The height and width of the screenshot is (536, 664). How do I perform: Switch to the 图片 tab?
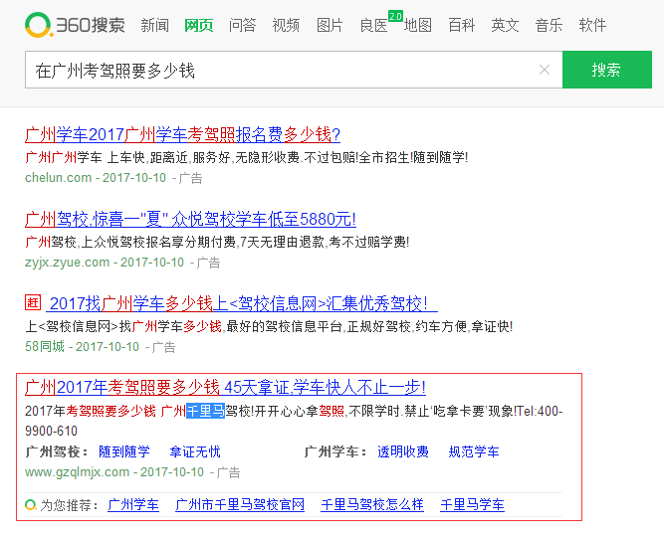330,25
